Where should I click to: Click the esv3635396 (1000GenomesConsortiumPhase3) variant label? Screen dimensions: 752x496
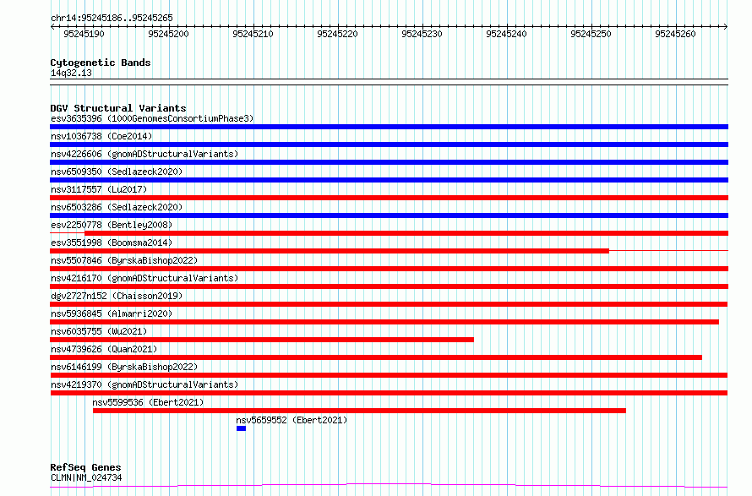tap(152, 118)
